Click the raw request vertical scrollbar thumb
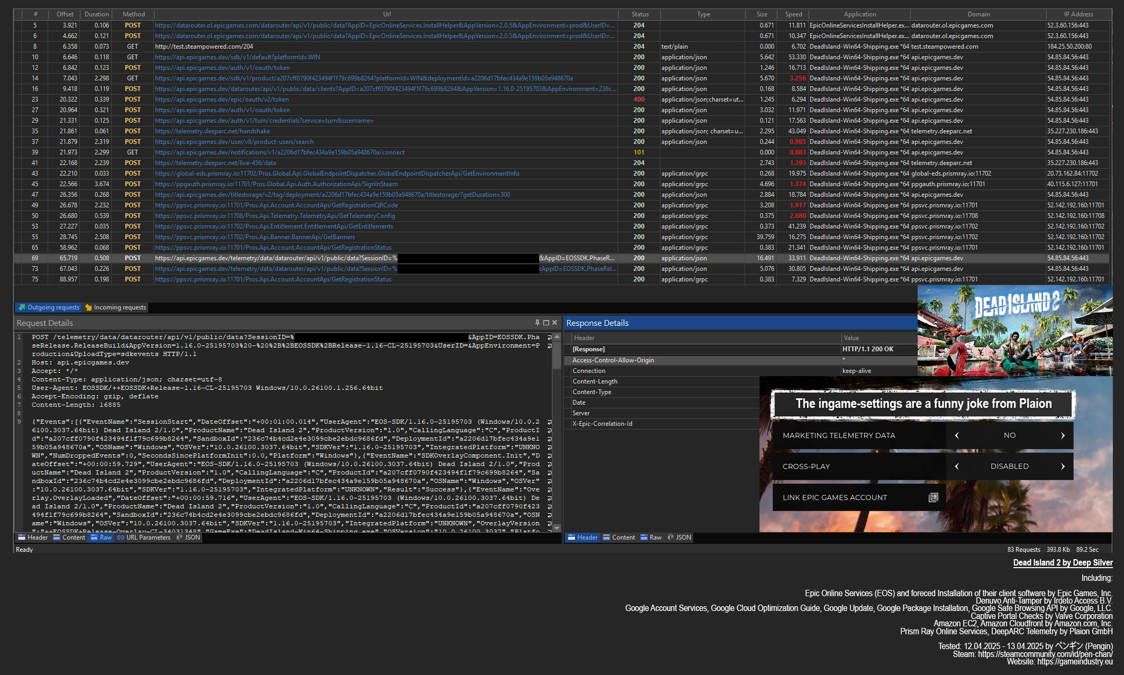Screen dimensions: 1124x675 [557, 355]
